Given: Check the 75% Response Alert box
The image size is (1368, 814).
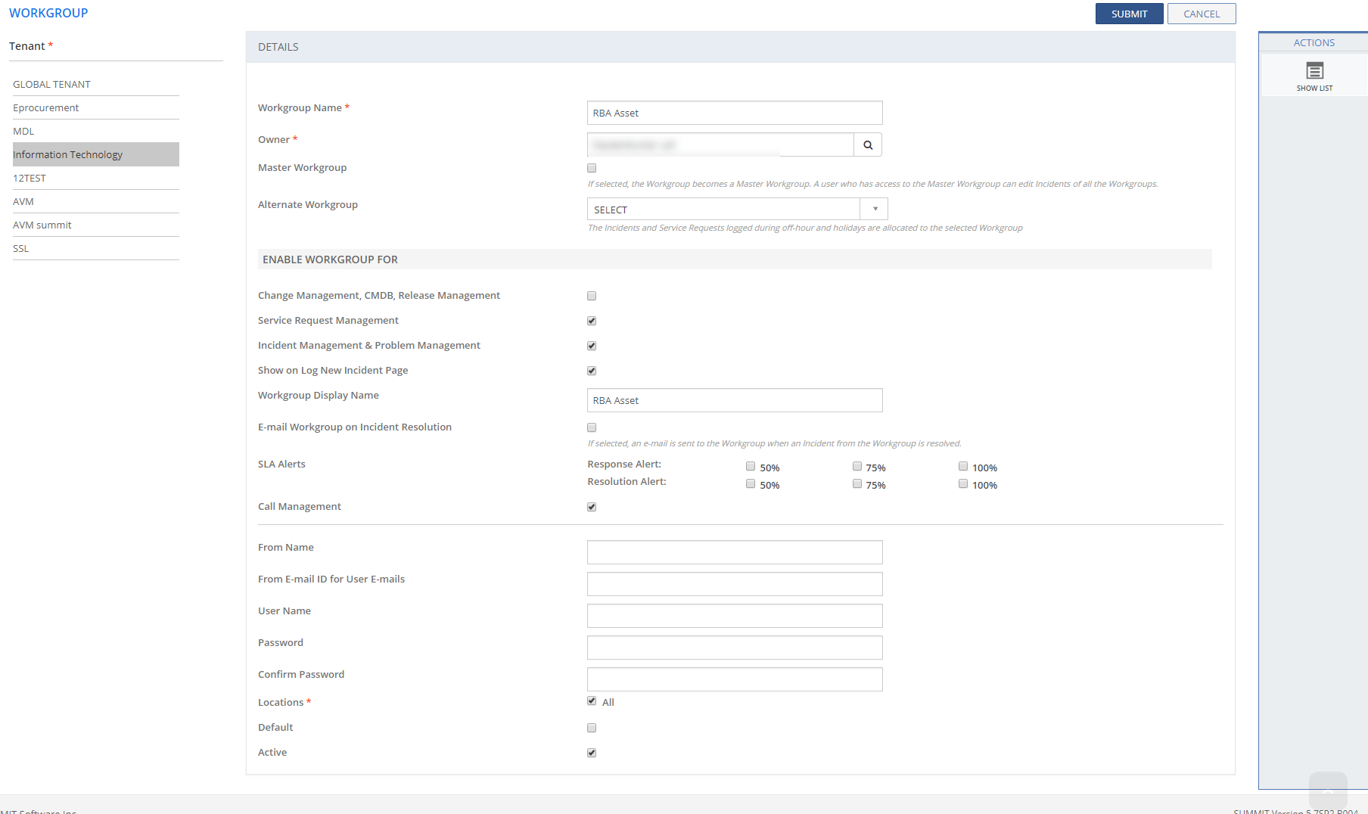Looking at the screenshot, I should (857, 467).
